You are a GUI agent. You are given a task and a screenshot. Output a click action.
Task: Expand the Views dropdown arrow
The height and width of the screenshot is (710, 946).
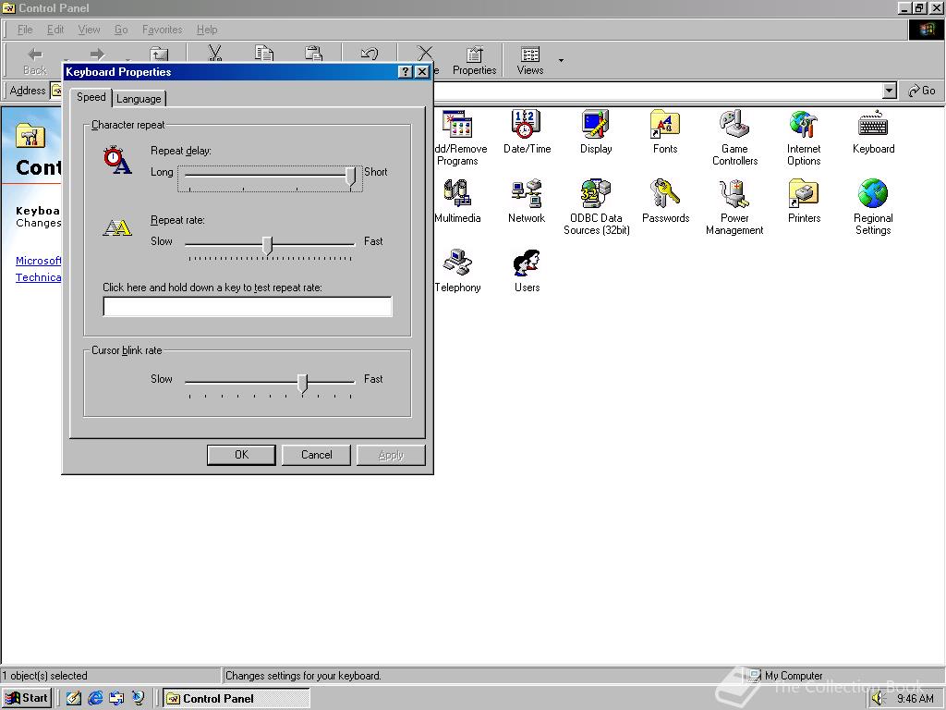pos(561,60)
